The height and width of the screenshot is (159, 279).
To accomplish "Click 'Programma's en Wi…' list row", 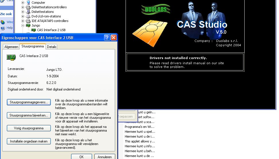I will pyautogui.click(x=139, y=127).
